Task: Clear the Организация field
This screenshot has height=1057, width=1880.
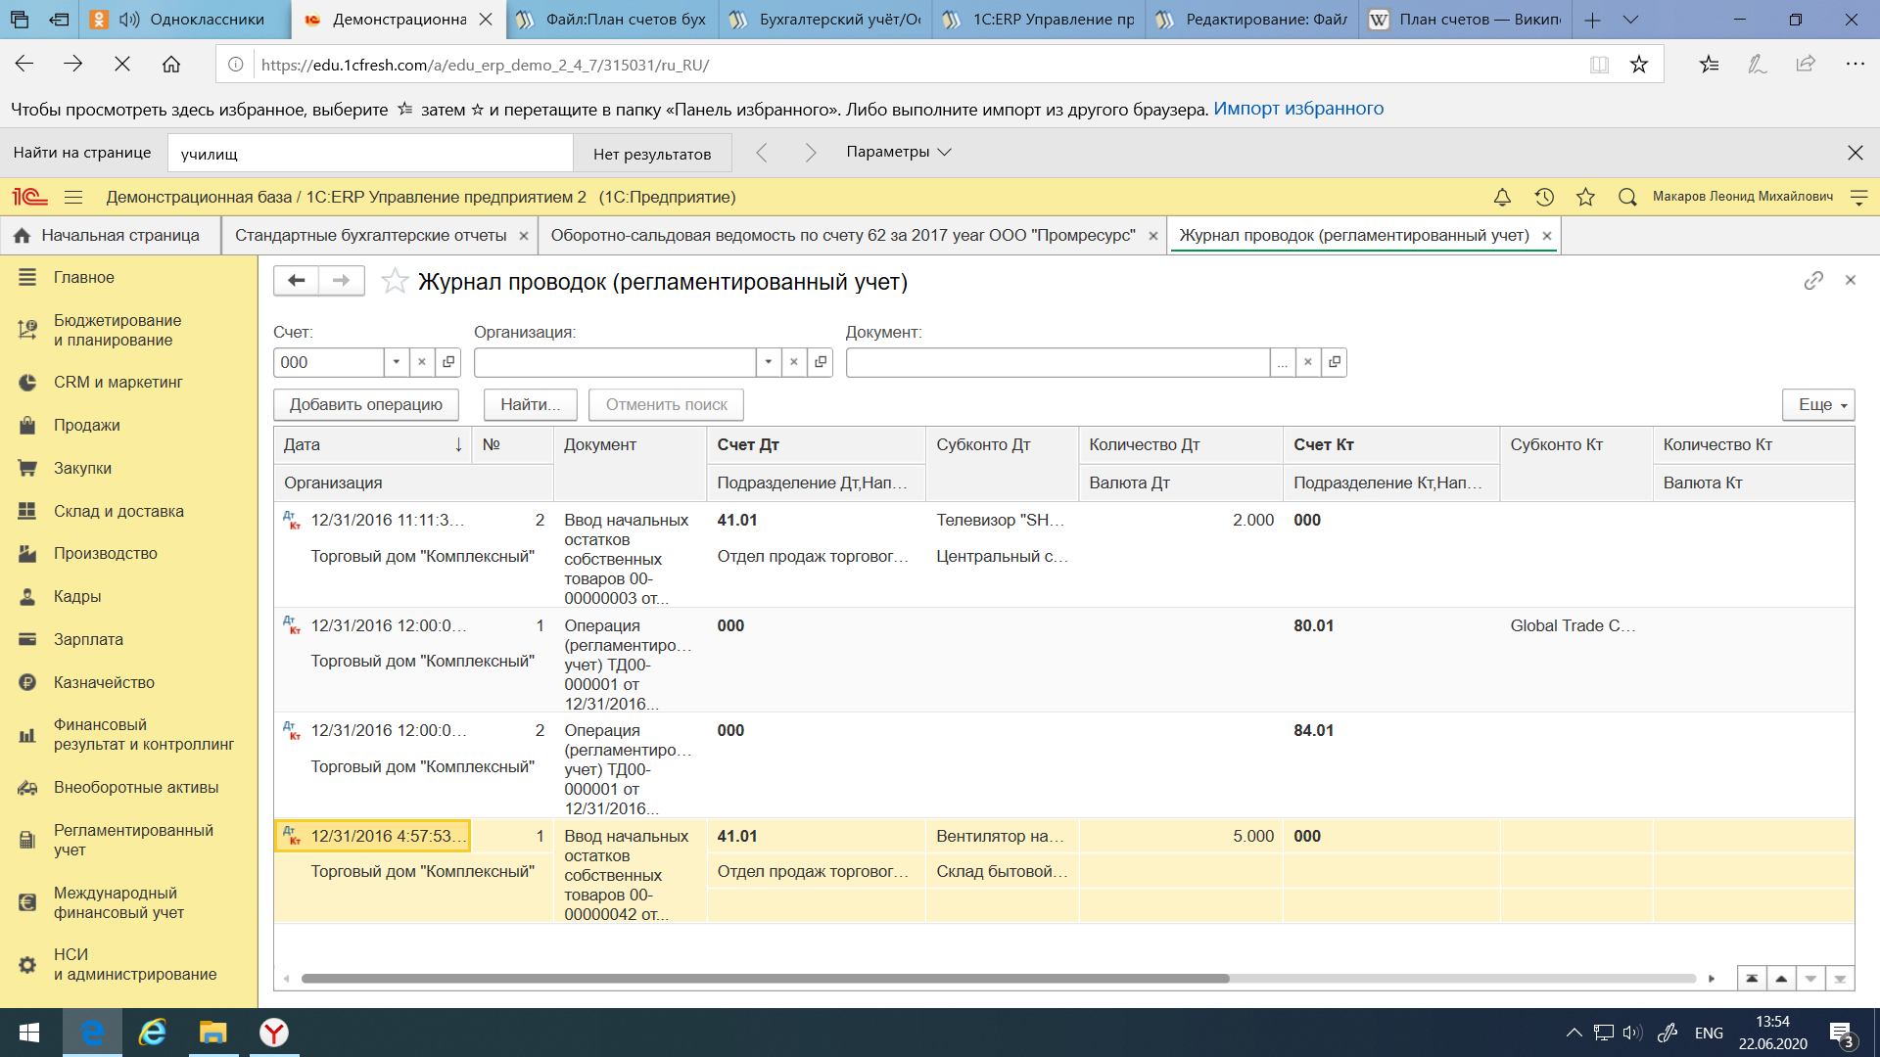Action: (x=794, y=362)
